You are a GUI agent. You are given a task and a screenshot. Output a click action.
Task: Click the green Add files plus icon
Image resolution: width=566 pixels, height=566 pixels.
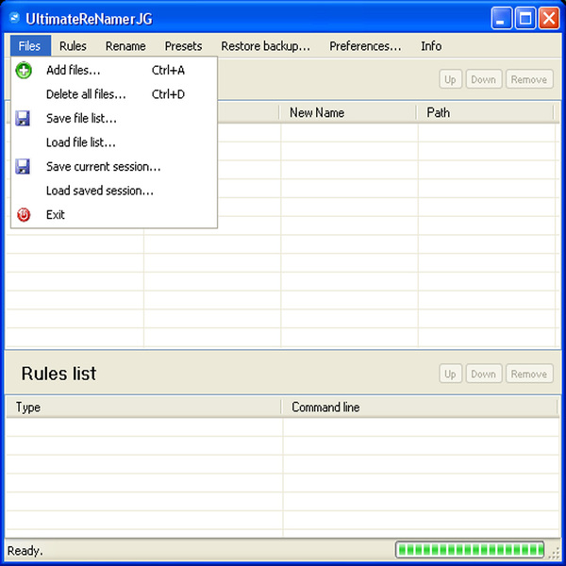[24, 70]
